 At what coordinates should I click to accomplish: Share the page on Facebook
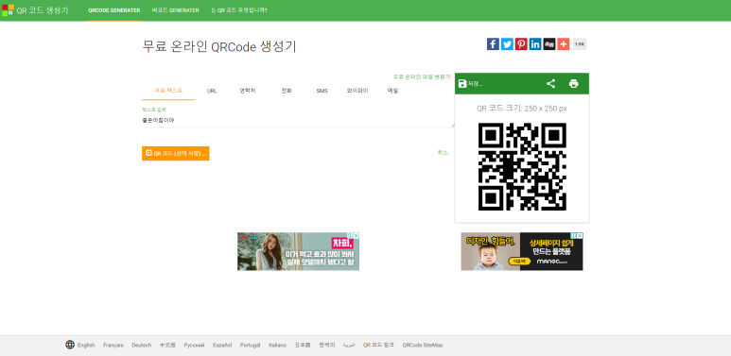click(493, 44)
